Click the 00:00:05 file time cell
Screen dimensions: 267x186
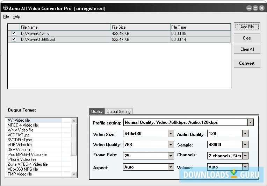(x=200, y=33)
